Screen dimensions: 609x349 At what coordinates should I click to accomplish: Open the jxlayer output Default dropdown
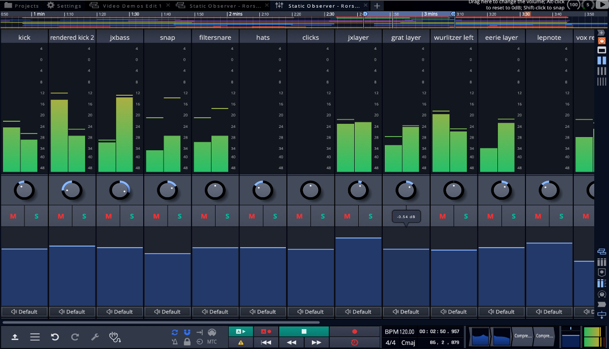coord(358,312)
